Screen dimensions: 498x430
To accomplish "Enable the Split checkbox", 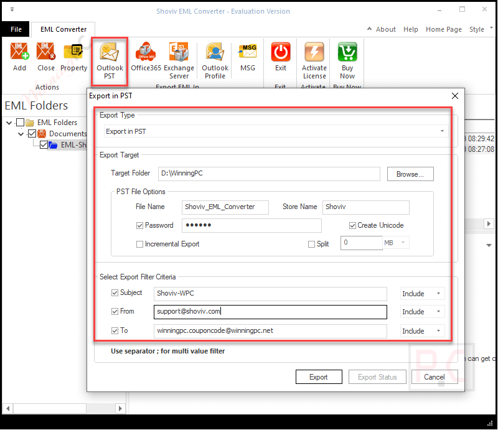I will [311, 244].
